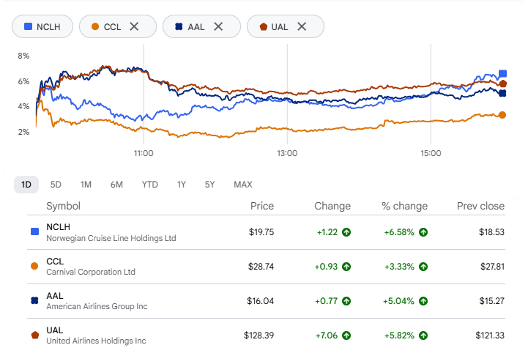Click up-arrow icon next to +5.82%
This screenshot has height=356, width=528.
[x=423, y=335]
